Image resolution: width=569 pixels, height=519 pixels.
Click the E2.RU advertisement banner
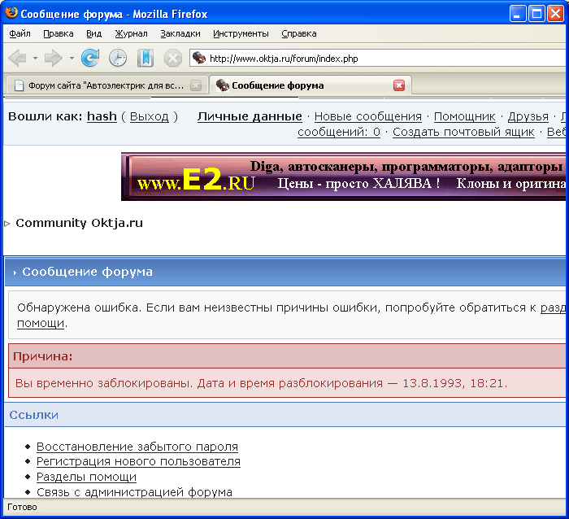point(343,177)
